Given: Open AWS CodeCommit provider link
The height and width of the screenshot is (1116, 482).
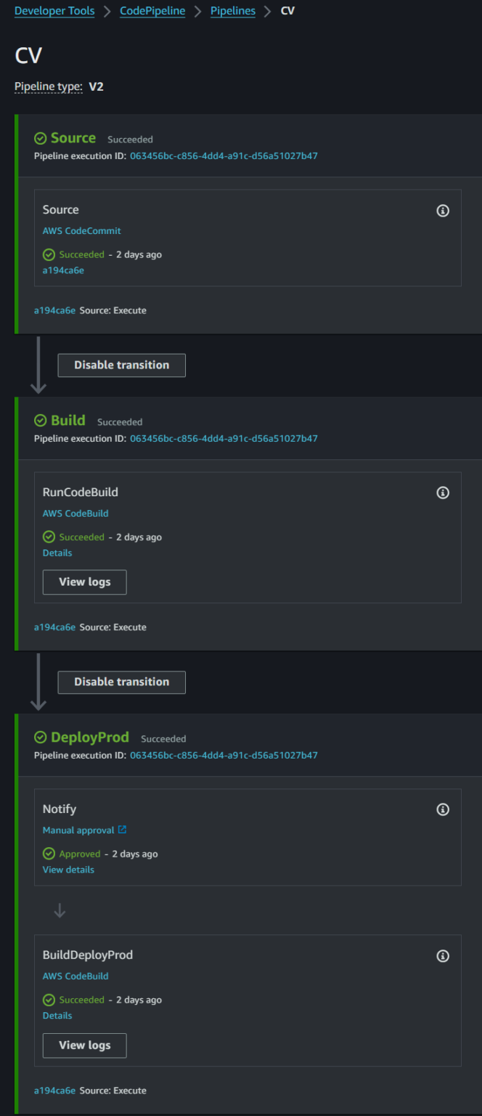Looking at the screenshot, I should [81, 231].
